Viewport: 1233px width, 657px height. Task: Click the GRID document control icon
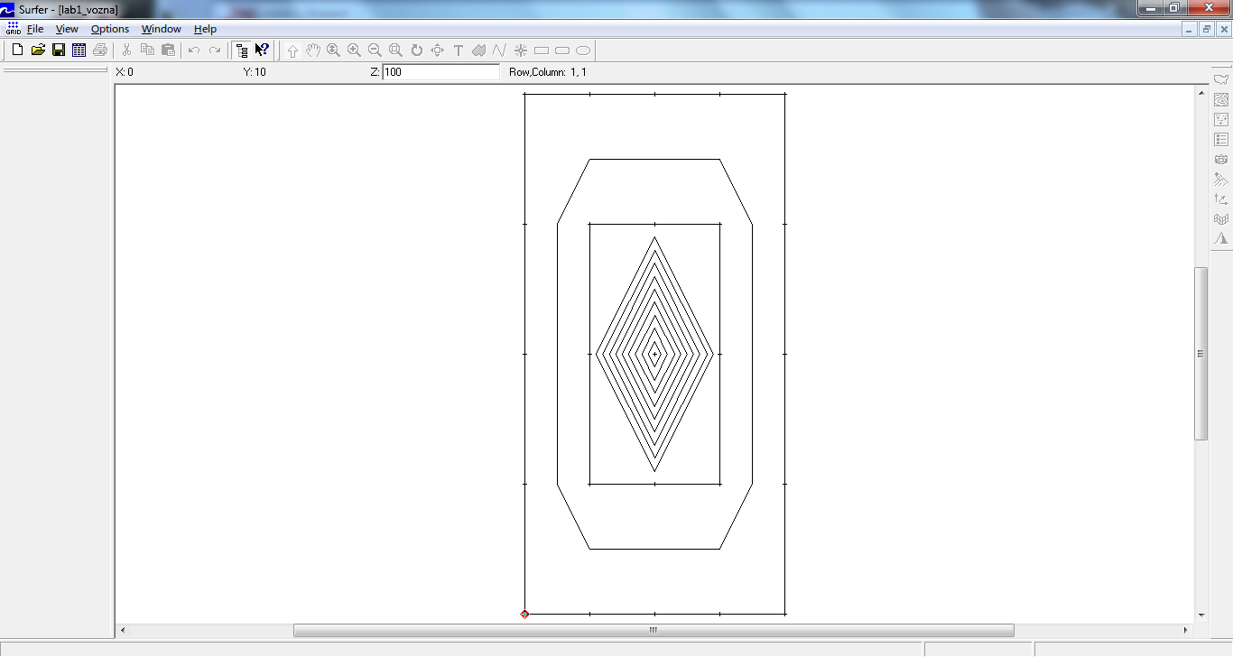click(13, 29)
